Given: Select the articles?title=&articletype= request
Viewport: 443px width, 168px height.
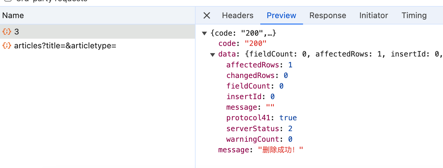Looking at the screenshot, I should click(x=65, y=46).
